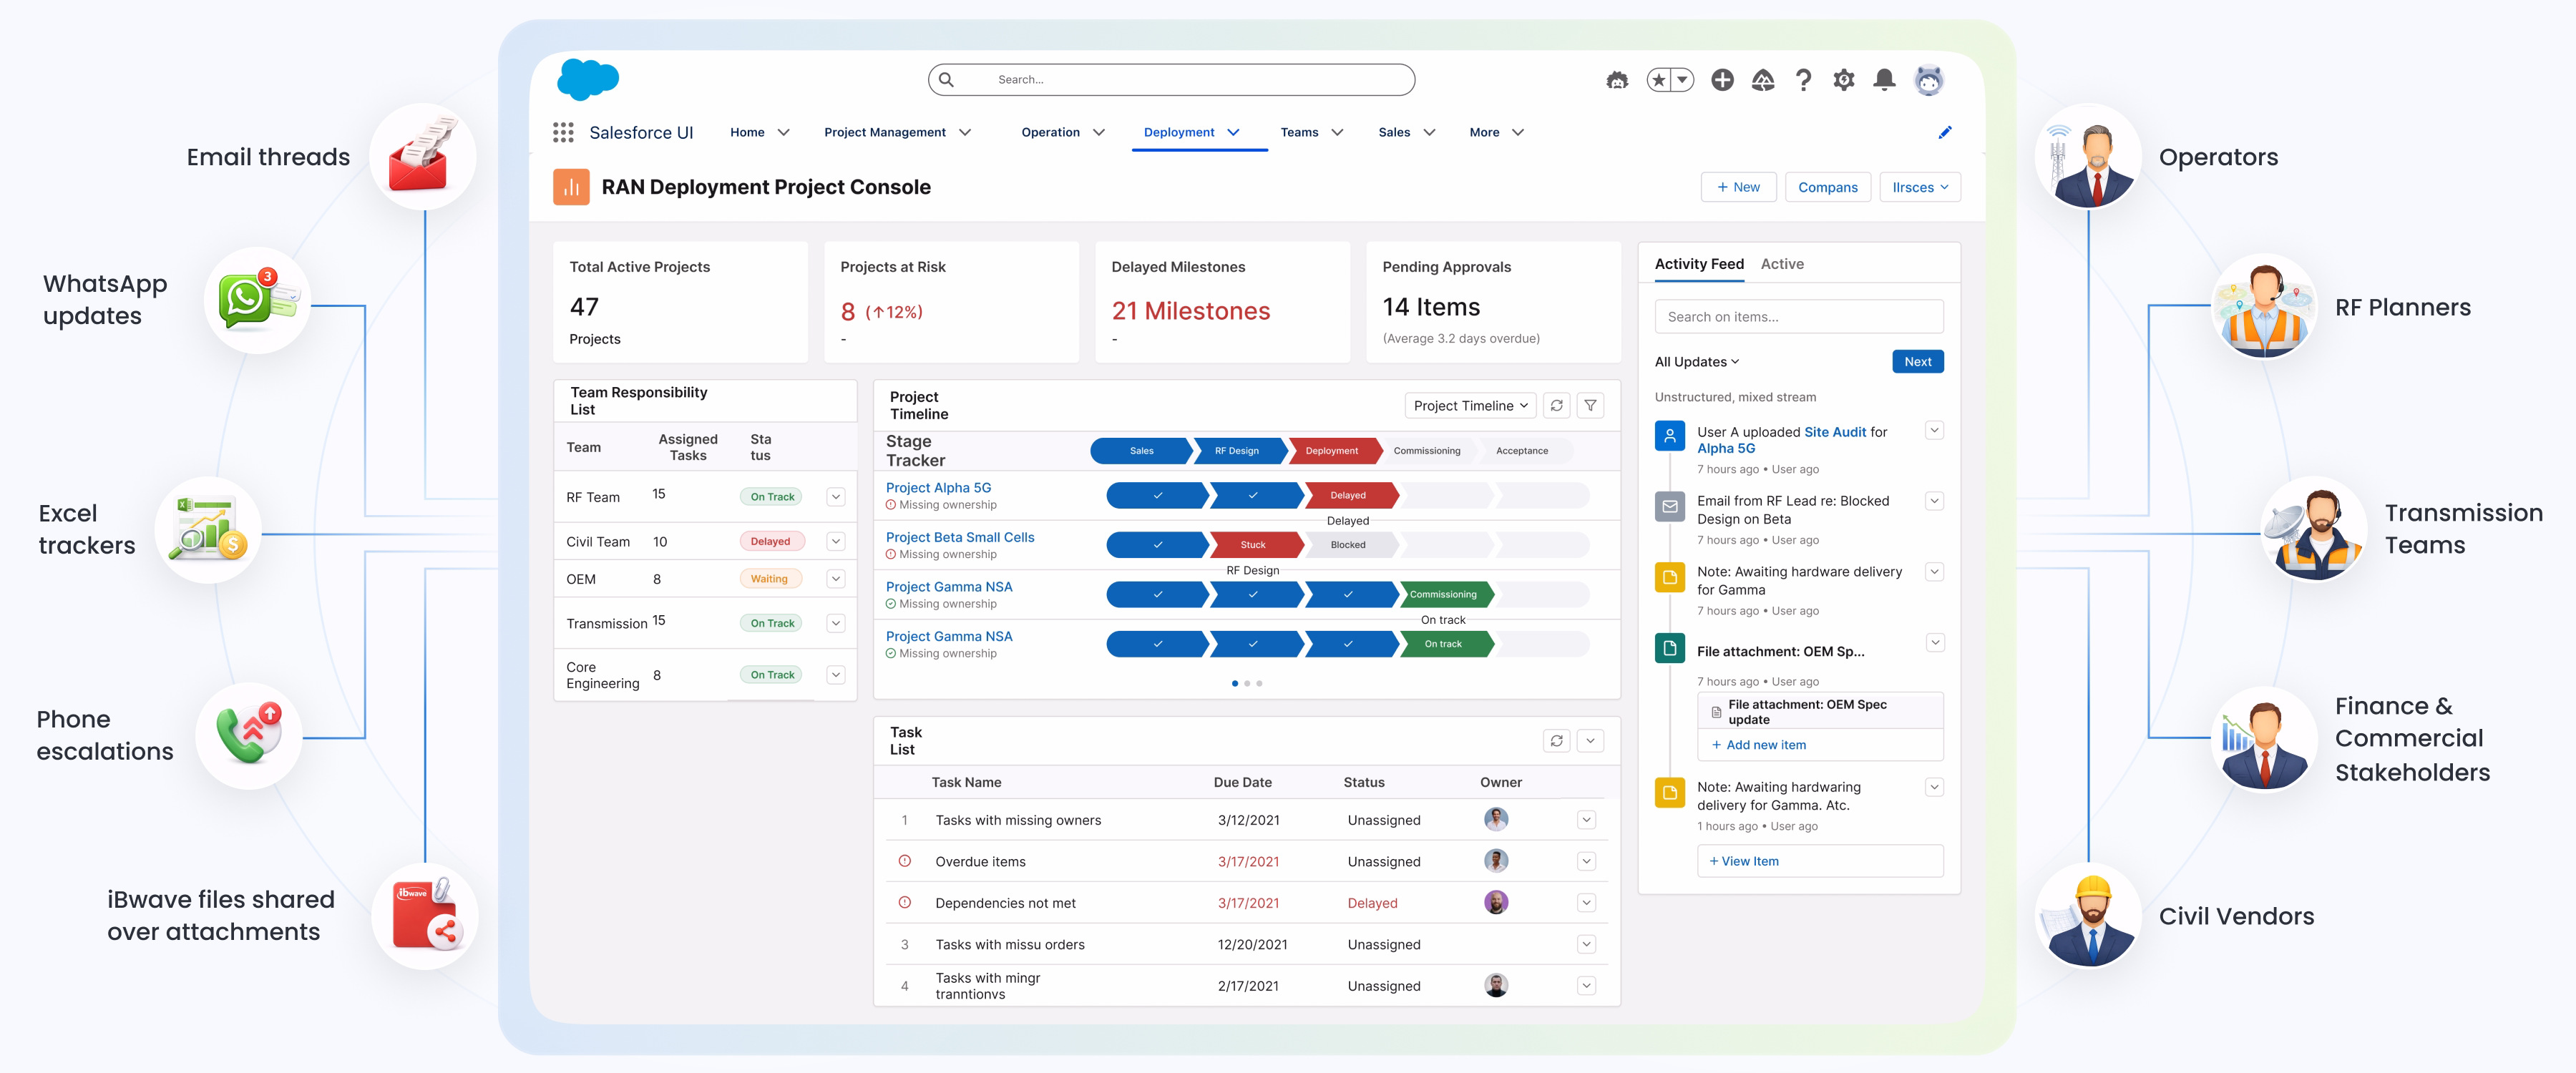Open row menu for Tasks with missu orders
The image size is (2576, 1073).
click(1586, 944)
